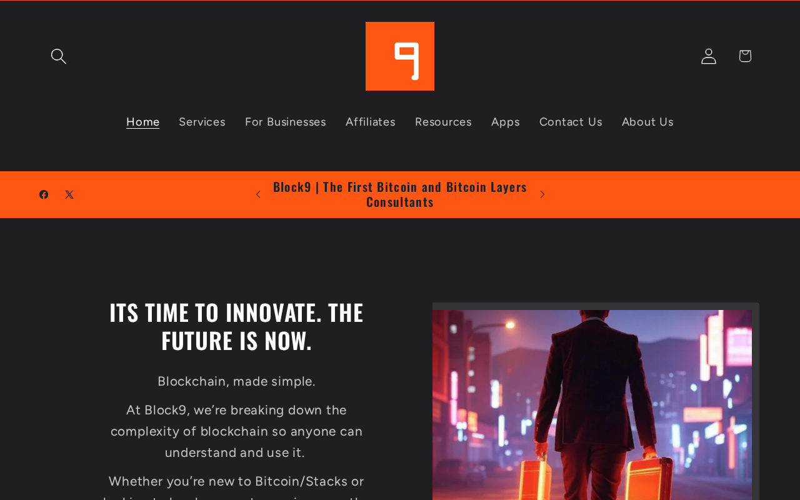Viewport: 800px width, 500px height.
Task: Navigate to the Apps page
Action: click(x=506, y=122)
